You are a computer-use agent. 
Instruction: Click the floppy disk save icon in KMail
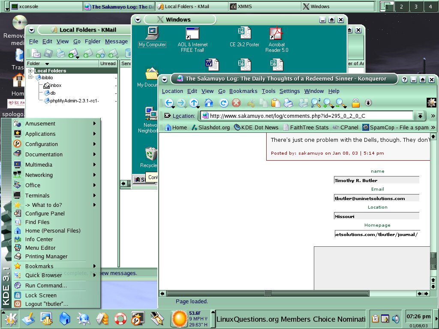pyautogui.click(x=48, y=53)
